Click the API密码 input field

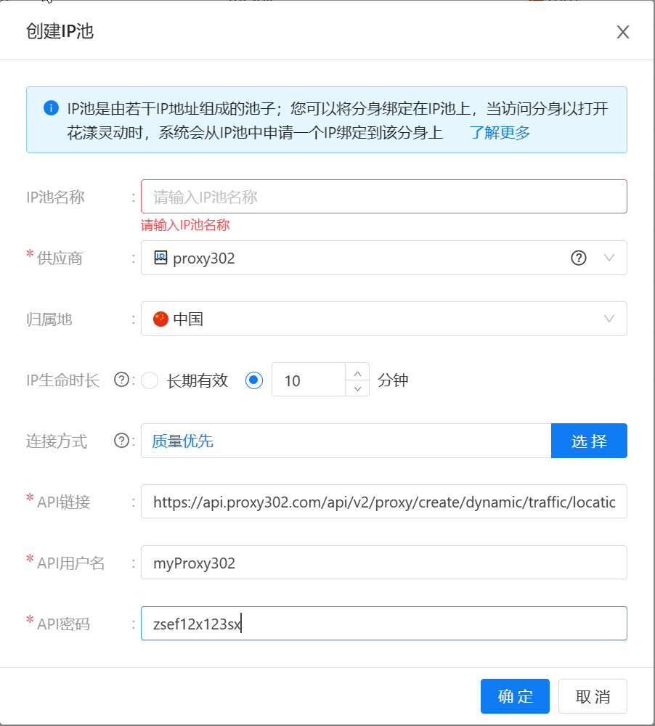[383, 624]
